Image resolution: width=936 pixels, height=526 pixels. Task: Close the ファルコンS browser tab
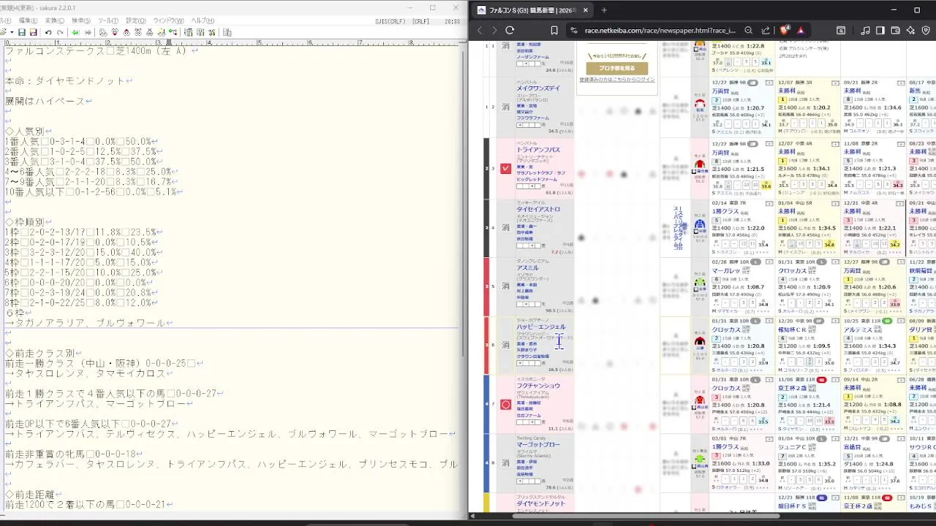(x=585, y=10)
